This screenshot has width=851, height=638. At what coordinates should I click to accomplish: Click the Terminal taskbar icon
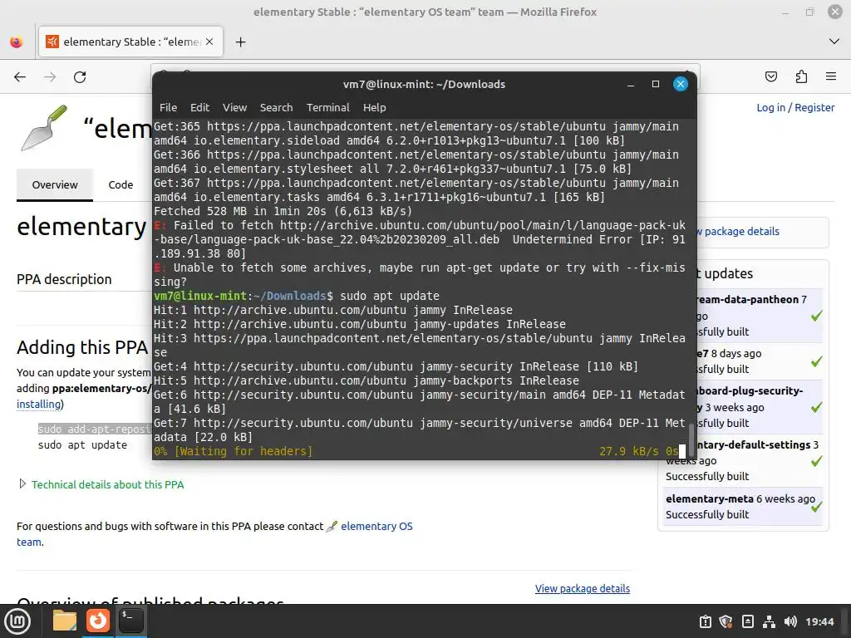(130, 621)
